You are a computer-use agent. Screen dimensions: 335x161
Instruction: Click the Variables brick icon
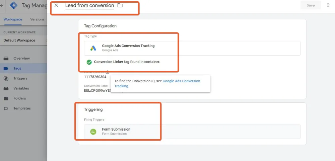[6, 88]
